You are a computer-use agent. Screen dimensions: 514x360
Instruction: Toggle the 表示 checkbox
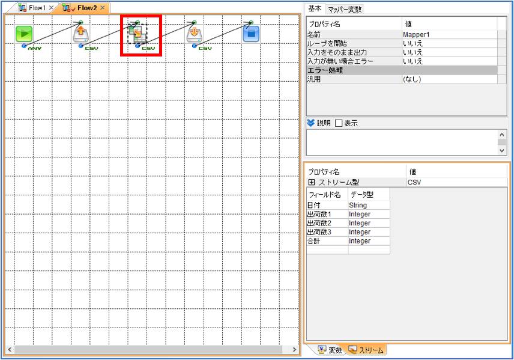pyautogui.click(x=339, y=123)
